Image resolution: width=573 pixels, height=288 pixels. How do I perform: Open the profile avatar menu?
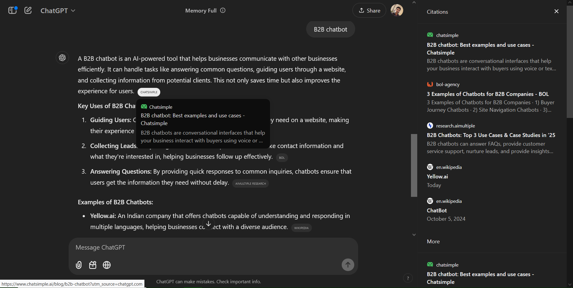click(397, 10)
